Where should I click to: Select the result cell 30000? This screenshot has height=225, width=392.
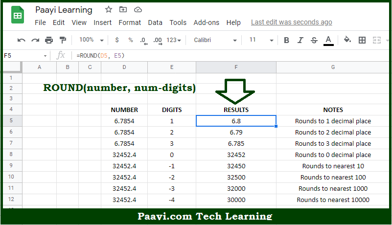click(236, 200)
